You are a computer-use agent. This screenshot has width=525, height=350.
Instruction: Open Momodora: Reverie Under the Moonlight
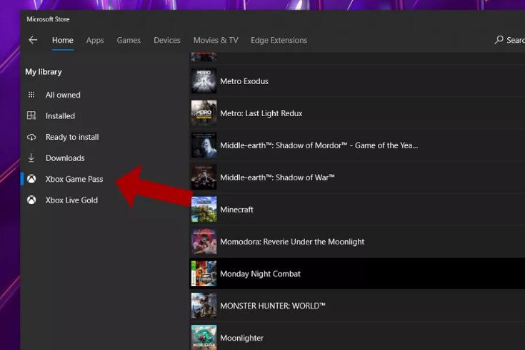292,242
